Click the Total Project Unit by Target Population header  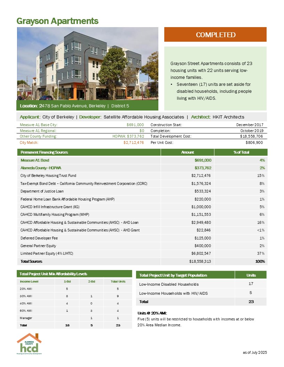pyautogui.click(x=173, y=275)
